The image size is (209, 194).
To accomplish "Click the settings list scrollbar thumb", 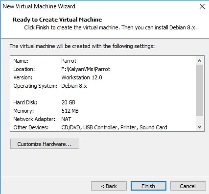I will 199,90.
